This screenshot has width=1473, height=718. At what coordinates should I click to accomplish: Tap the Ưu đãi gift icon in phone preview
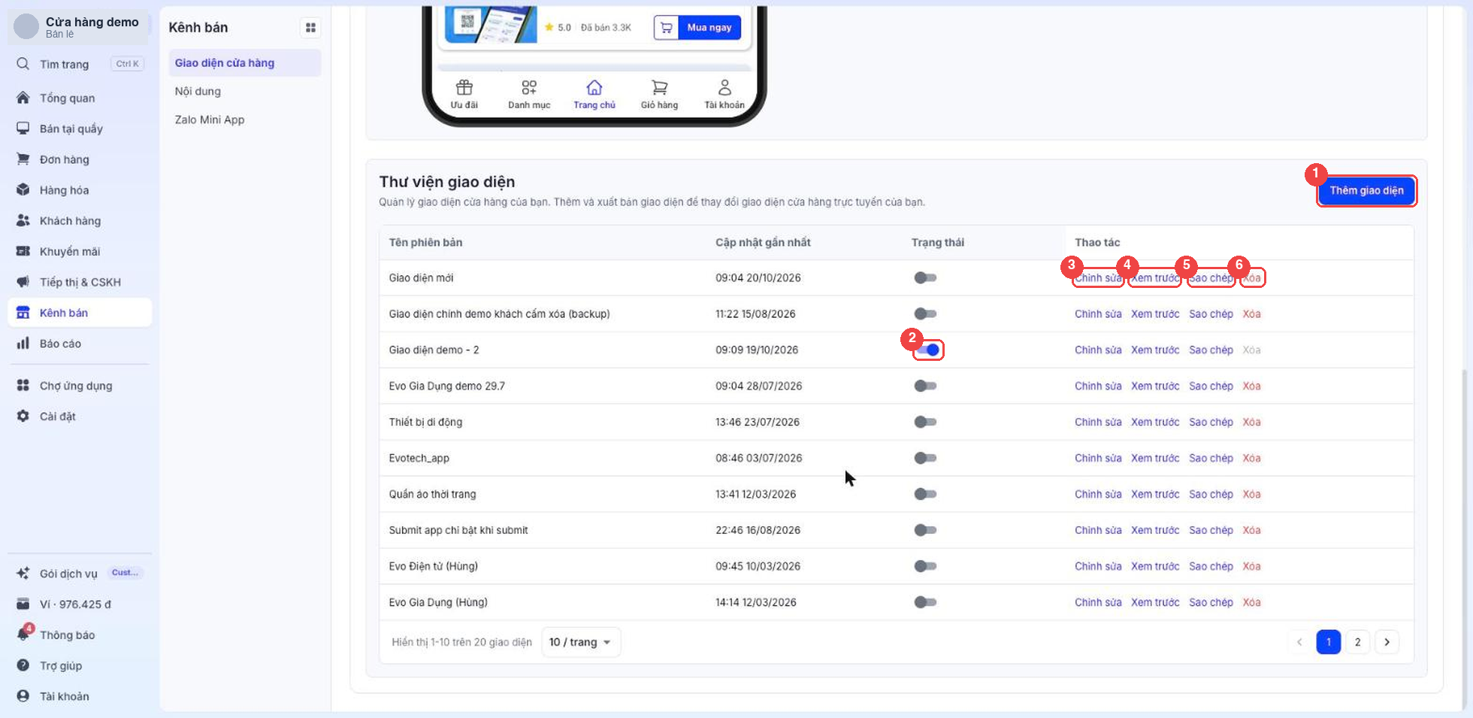[464, 87]
